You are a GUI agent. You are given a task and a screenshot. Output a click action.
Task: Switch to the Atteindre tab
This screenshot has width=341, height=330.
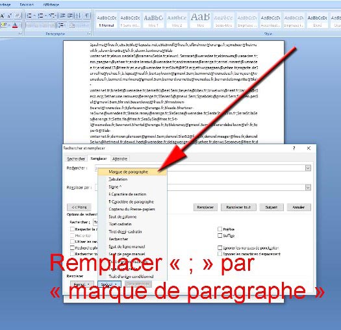[x=120, y=159]
